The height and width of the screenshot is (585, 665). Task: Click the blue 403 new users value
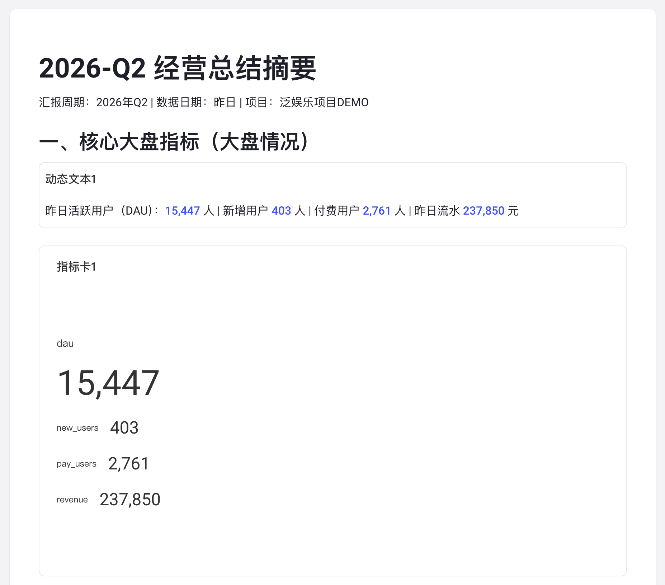[x=281, y=211]
